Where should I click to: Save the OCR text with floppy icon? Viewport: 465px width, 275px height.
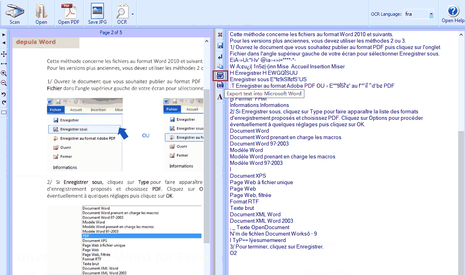tap(220, 45)
